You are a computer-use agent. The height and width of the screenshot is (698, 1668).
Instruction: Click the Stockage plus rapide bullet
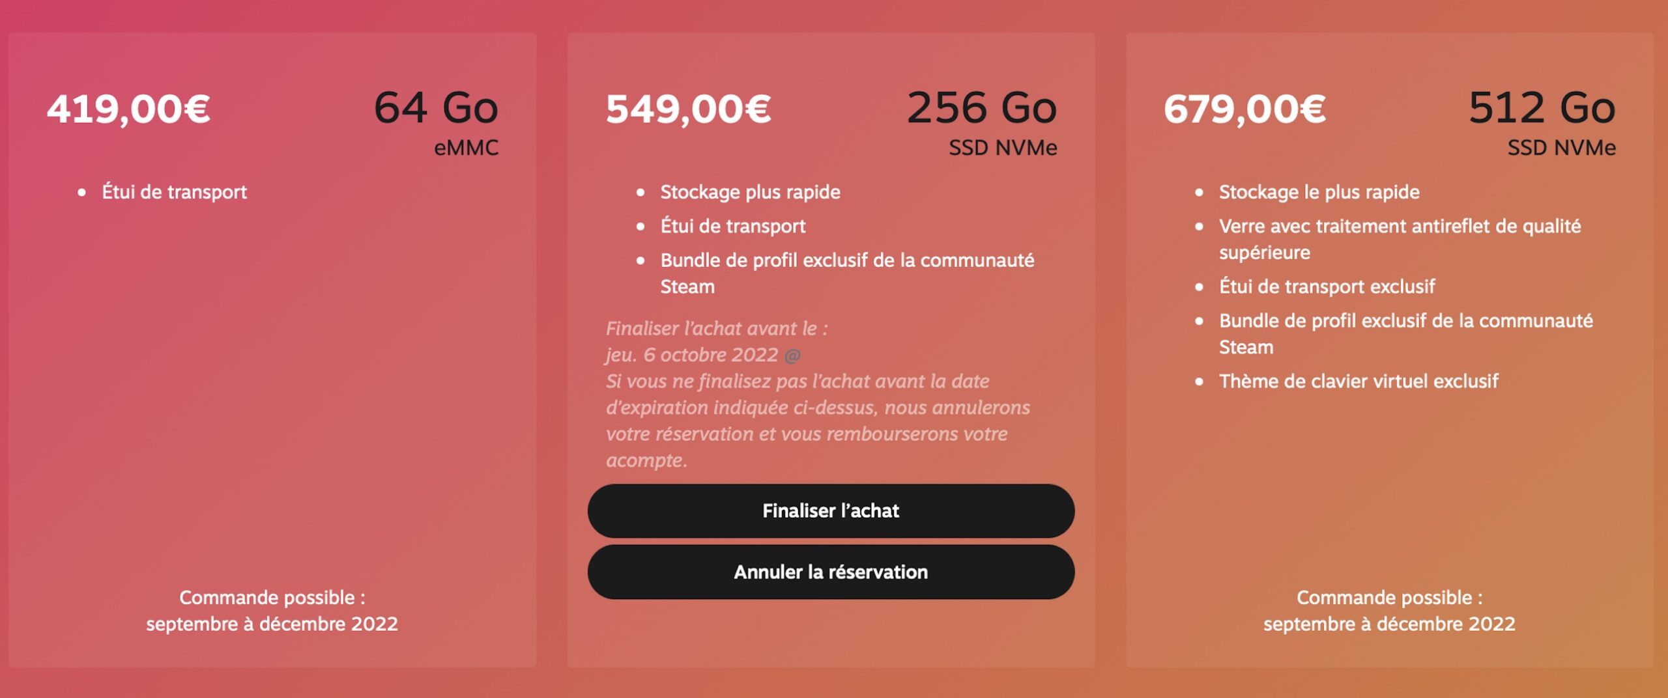[750, 192]
